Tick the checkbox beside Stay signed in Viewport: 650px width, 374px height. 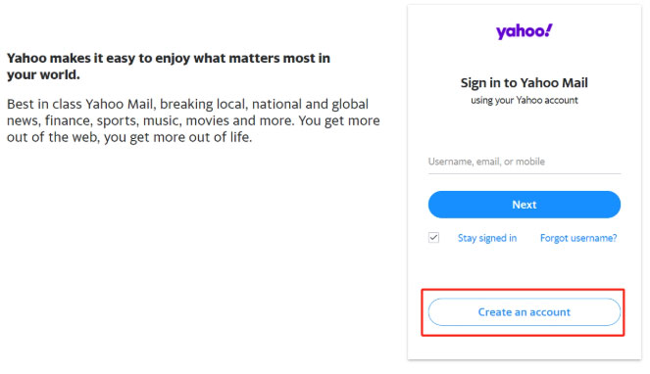pyautogui.click(x=433, y=238)
